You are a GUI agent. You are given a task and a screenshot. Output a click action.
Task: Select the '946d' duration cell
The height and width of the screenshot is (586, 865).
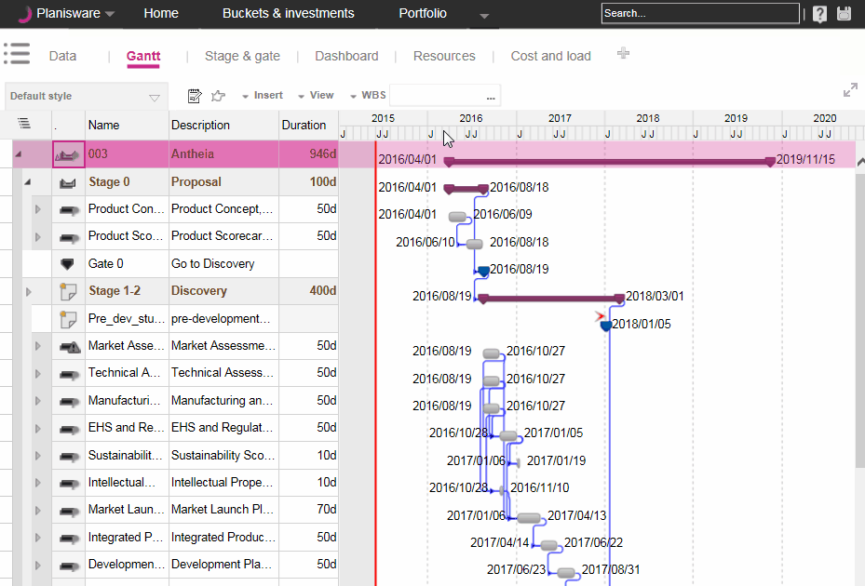coord(308,153)
